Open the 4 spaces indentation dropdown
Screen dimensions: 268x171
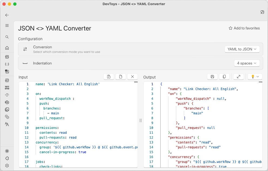(247, 63)
